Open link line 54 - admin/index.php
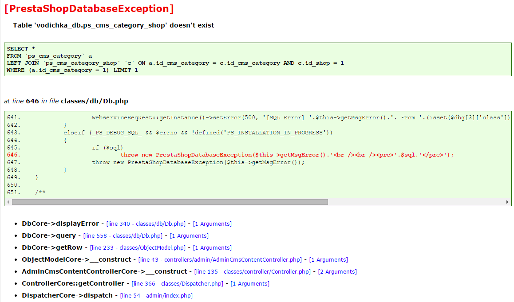 tap(156, 295)
